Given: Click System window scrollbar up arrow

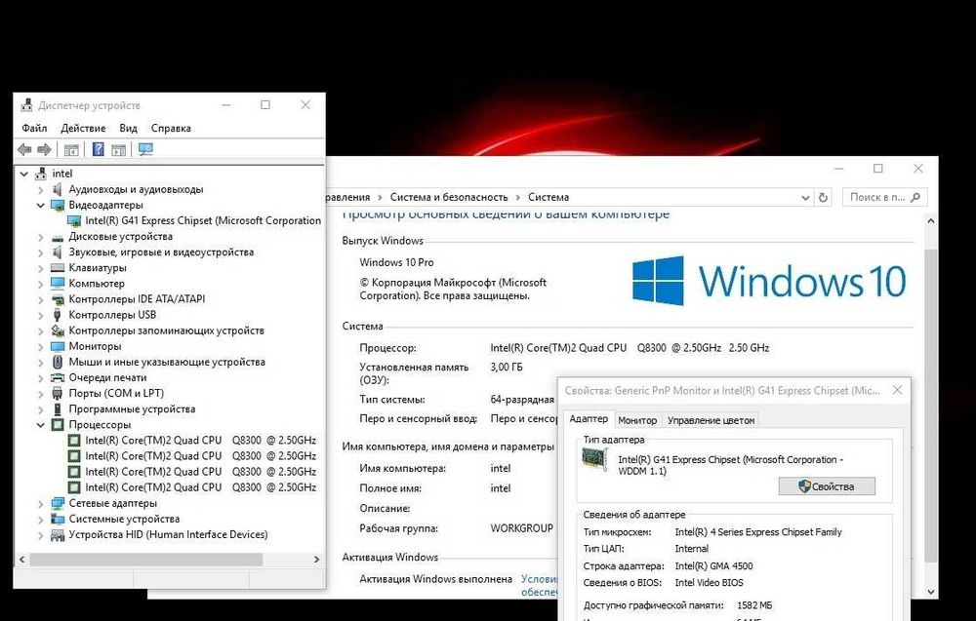Looking at the screenshot, I should (930, 220).
